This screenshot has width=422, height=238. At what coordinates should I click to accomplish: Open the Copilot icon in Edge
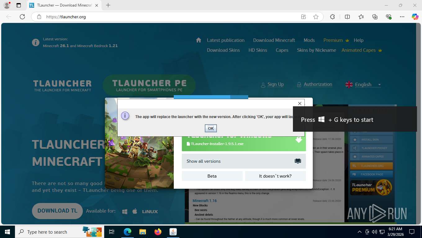415,17
